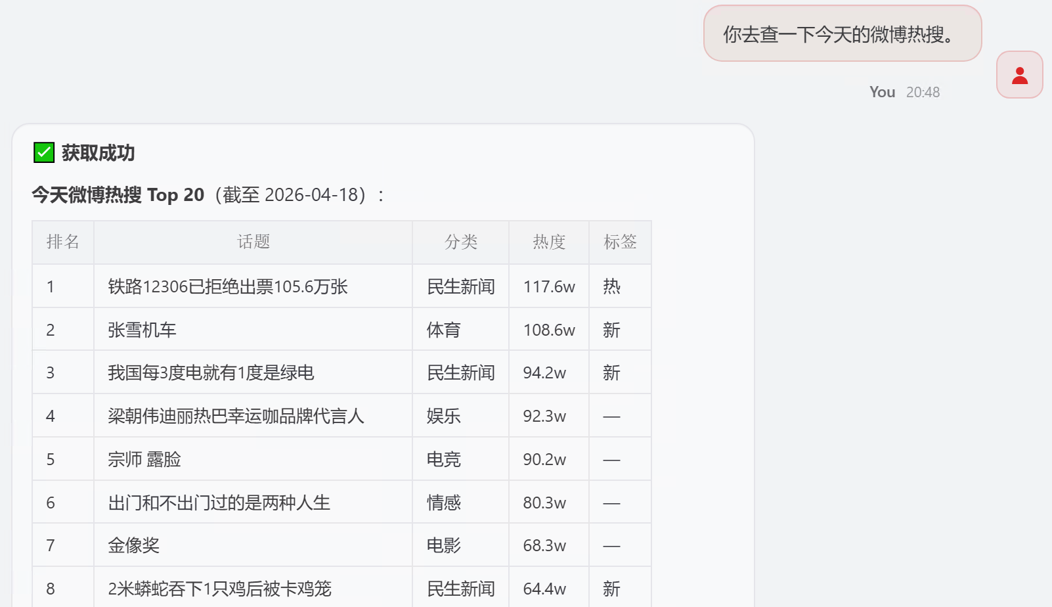
Task: Click the 排名 column header
Action: (x=63, y=242)
